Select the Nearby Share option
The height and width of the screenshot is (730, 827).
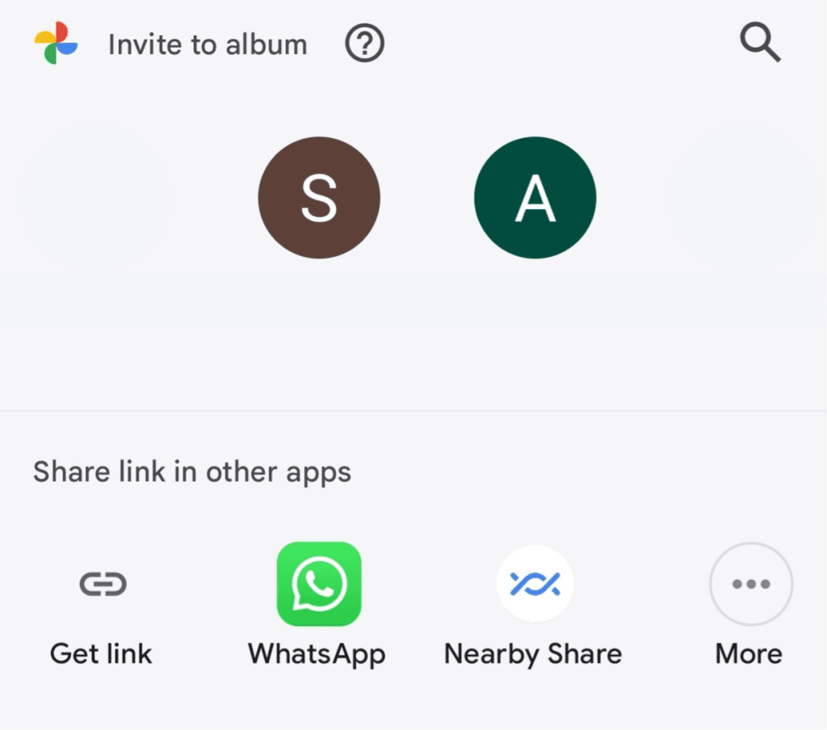click(533, 584)
